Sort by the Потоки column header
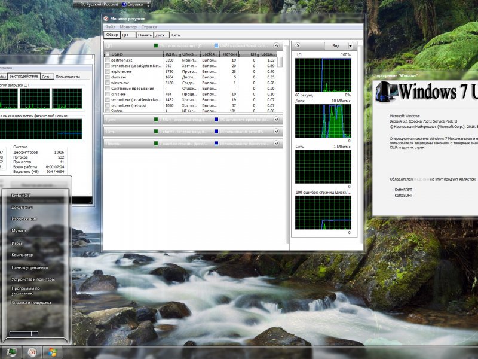Viewport: 478px width, 359px height. pos(229,54)
